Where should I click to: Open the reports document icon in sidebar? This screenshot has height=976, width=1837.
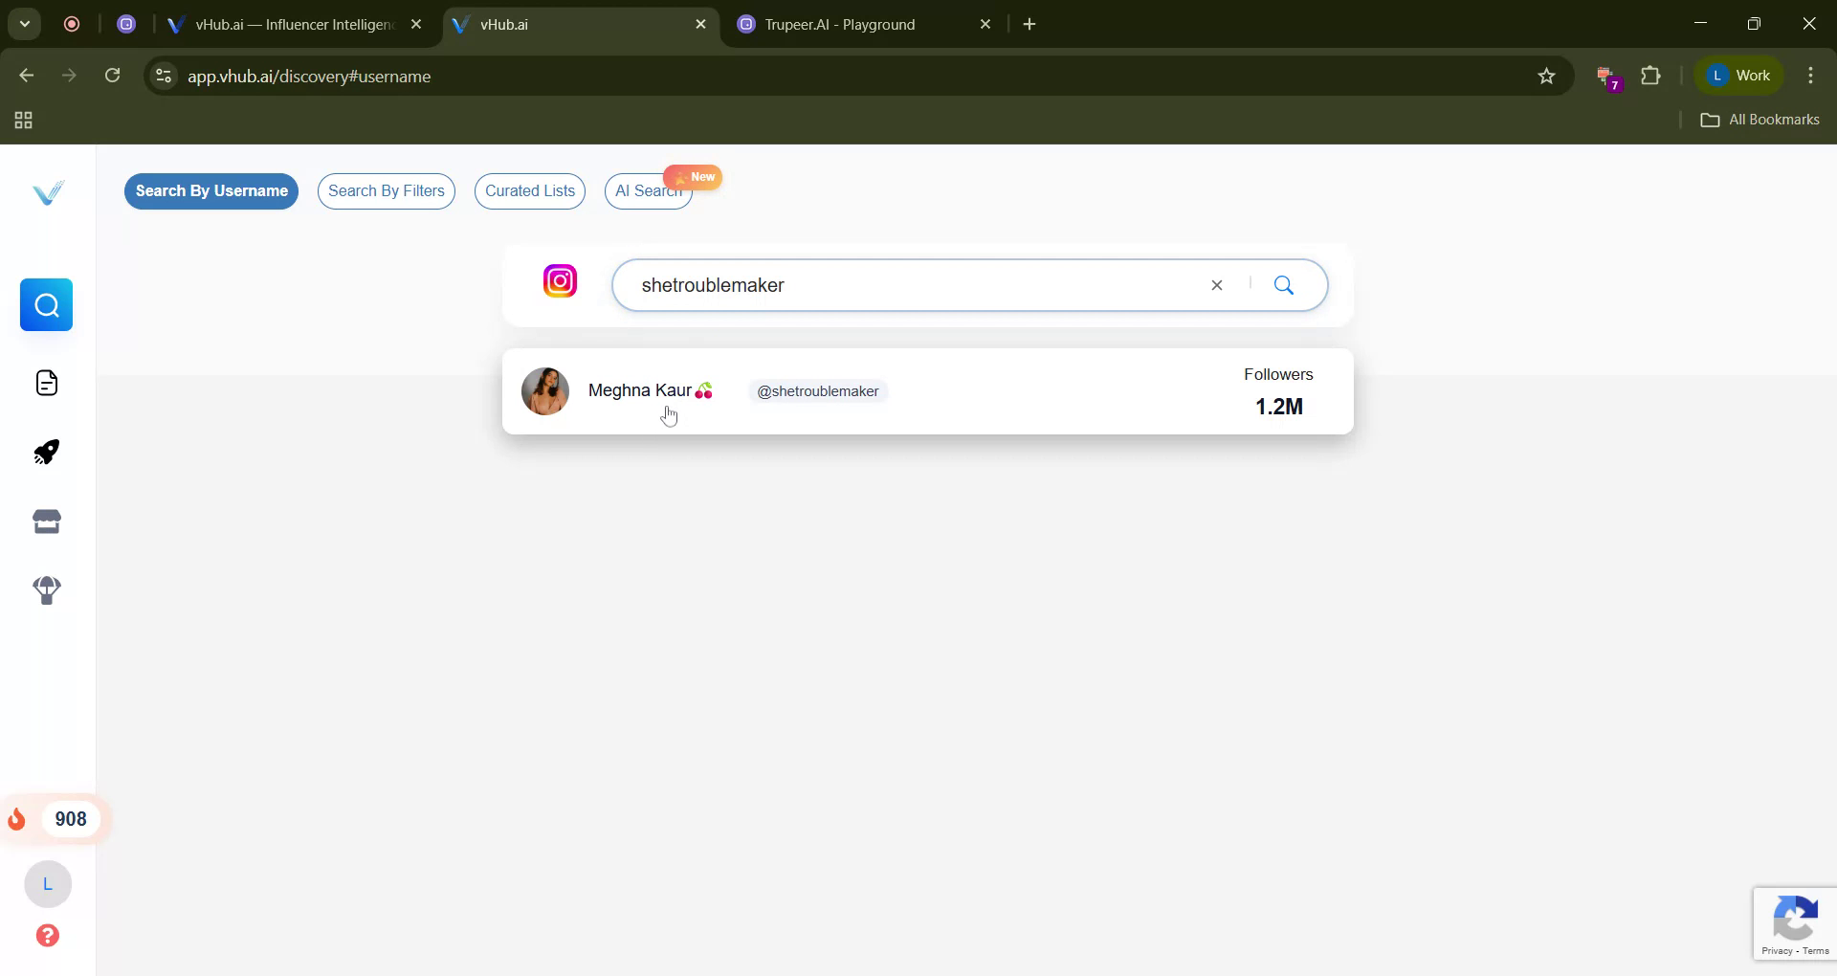(46, 383)
